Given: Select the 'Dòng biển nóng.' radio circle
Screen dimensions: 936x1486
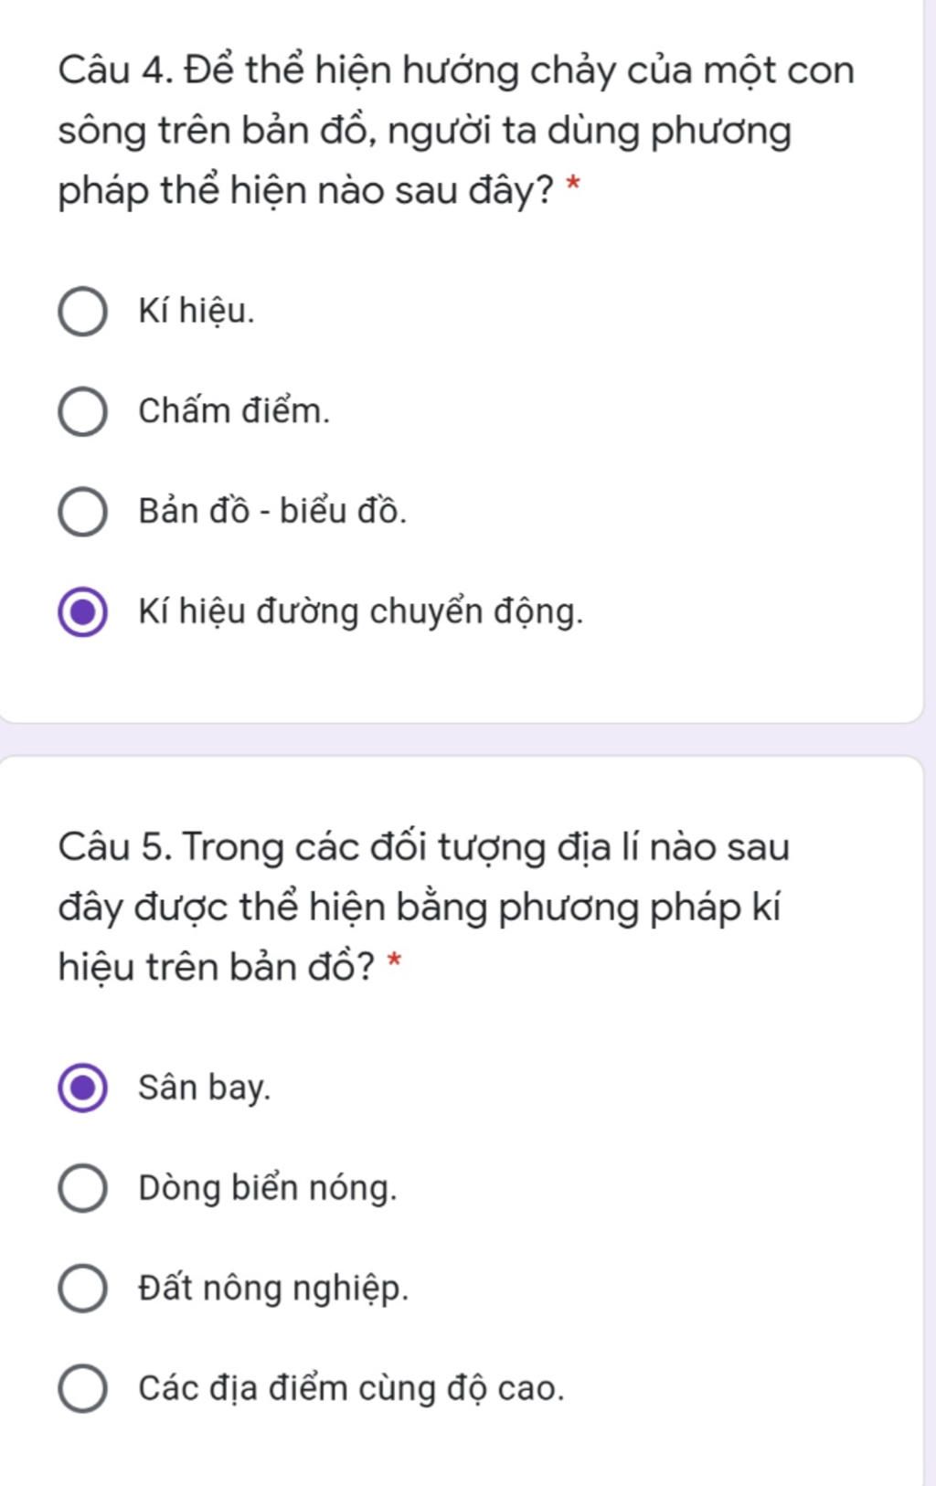Looking at the screenshot, I should coord(82,1189).
